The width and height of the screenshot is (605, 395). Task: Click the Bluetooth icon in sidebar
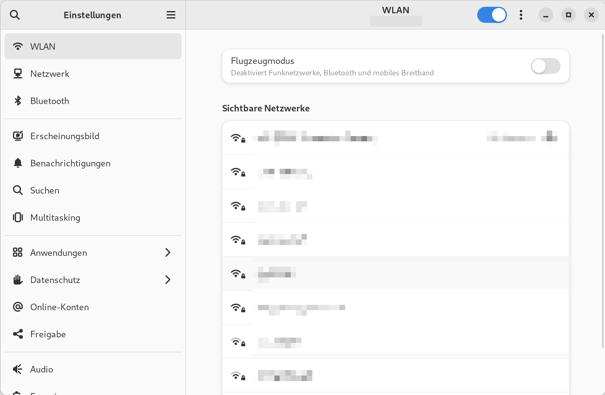(18, 101)
